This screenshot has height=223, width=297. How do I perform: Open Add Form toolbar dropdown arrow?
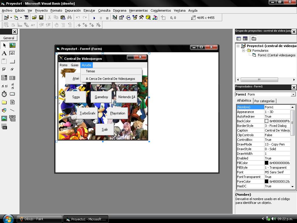point(21,18)
